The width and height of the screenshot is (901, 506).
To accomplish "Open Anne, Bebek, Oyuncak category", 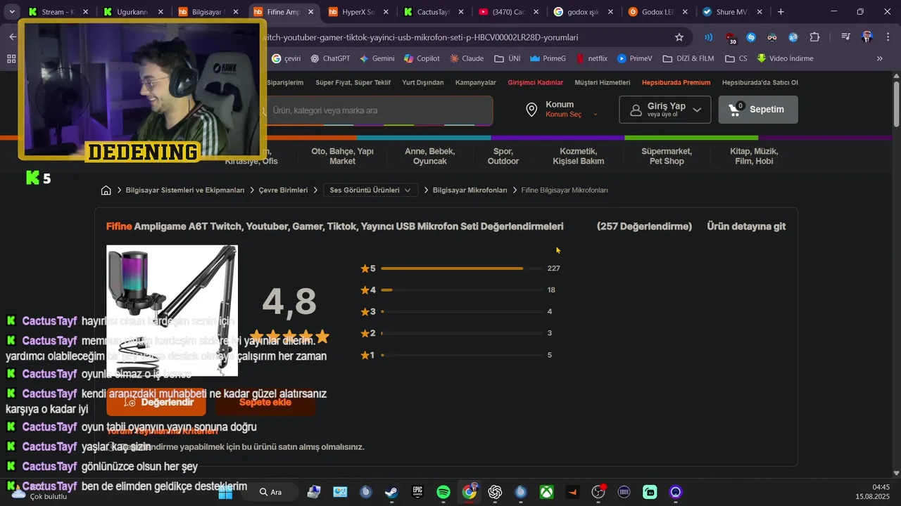I will [x=430, y=156].
